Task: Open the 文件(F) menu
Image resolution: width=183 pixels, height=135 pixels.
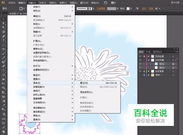Action: click(12, 3)
